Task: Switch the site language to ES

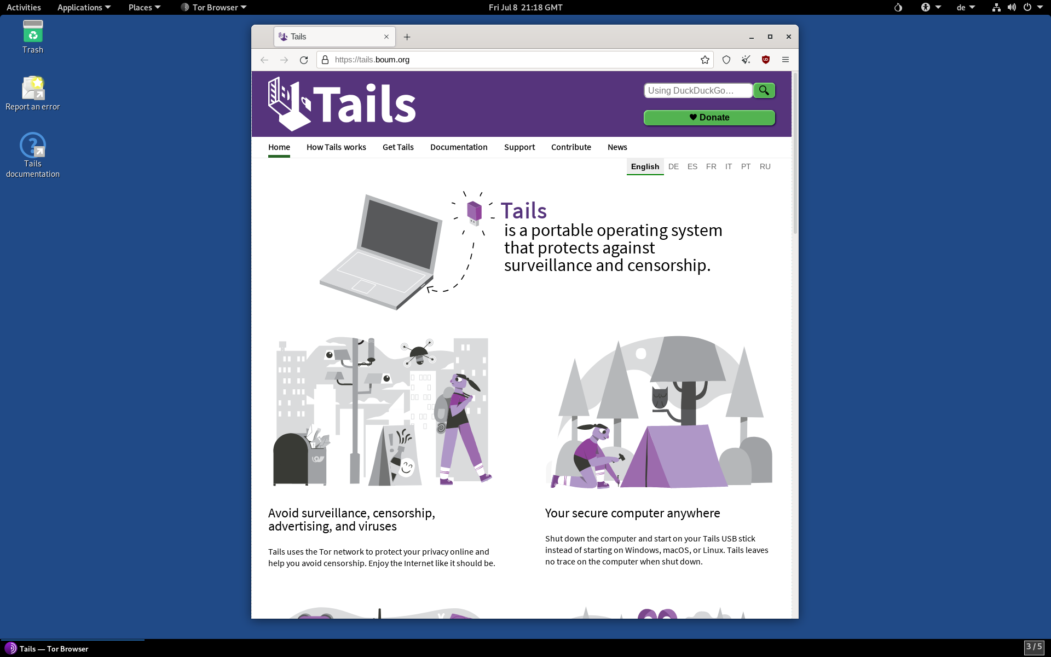Action: [692, 166]
